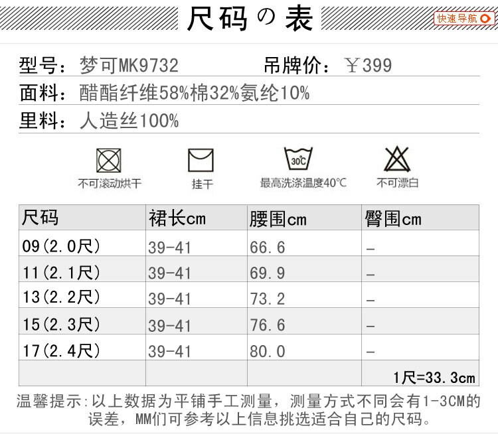Click the orange circle icon beside 快速导航

(x=485, y=19)
